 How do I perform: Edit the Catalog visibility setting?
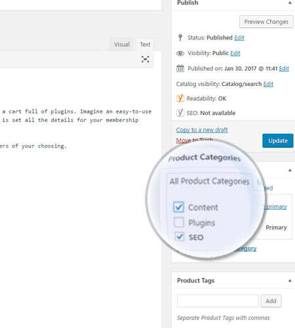click(268, 84)
